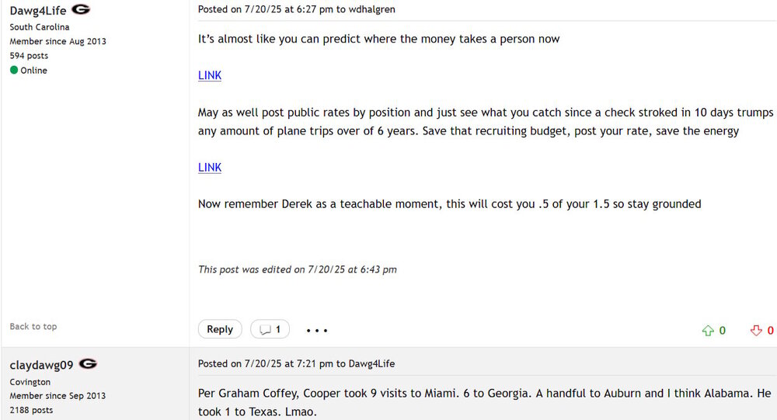Screen dimensions: 777x420
Task: Click the 2188 posts count
Action: 31,410
